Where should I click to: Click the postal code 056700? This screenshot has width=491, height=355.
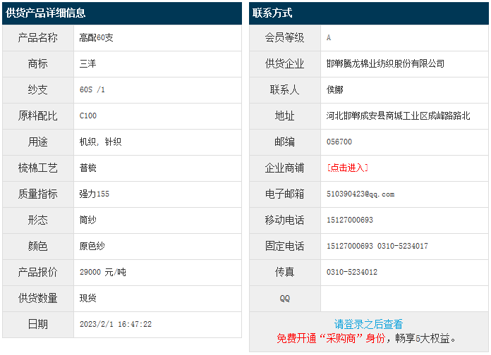[x=339, y=142]
